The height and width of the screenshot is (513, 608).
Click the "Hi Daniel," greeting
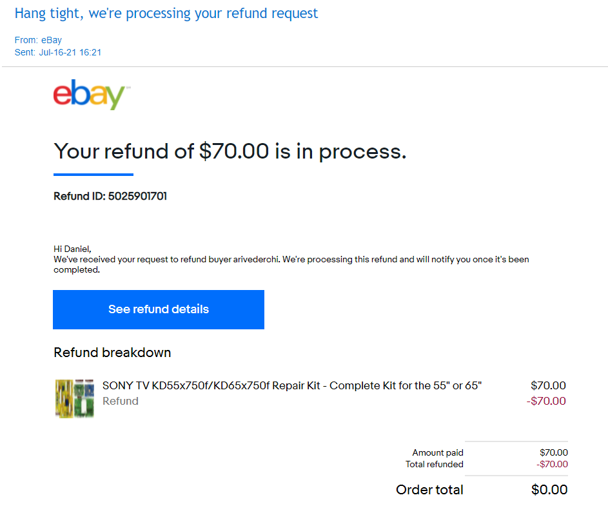click(73, 249)
